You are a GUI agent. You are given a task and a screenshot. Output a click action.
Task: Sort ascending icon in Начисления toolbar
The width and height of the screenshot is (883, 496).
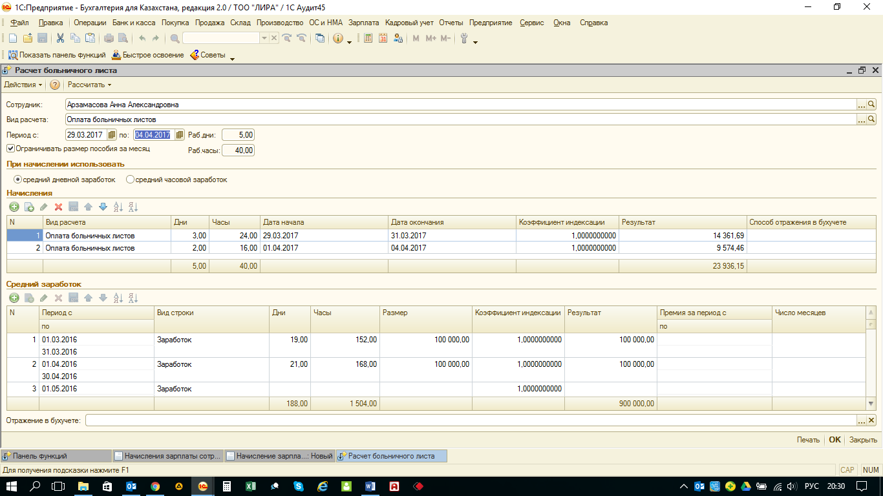118,207
